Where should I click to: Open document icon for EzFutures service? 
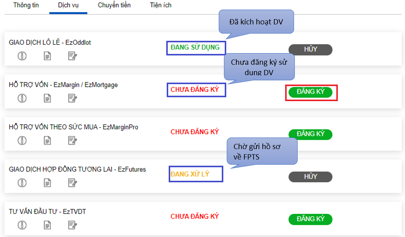click(x=47, y=183)
